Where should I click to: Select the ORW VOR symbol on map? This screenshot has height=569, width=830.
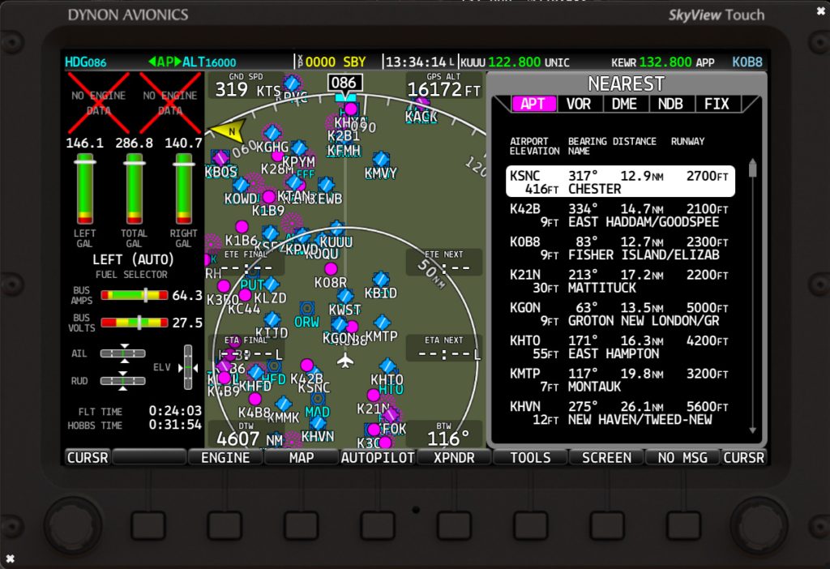306,309
